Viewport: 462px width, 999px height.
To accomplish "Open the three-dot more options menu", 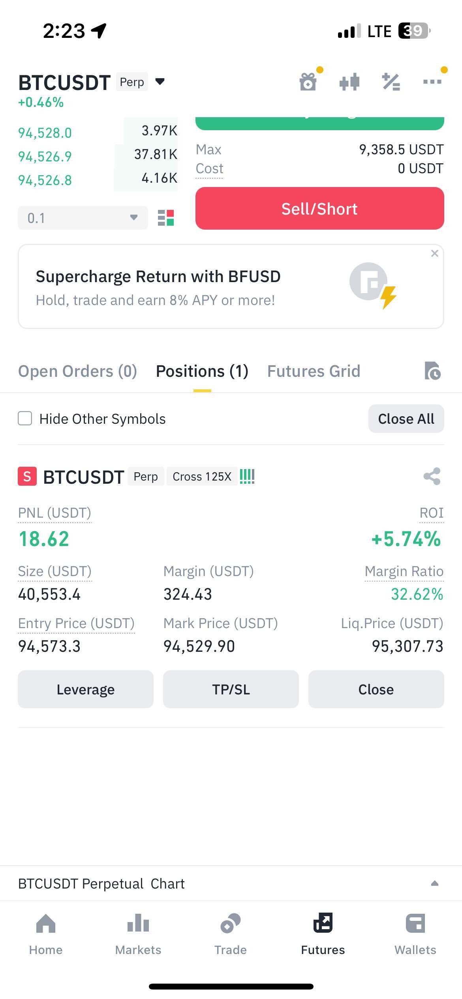I will pos(432,82).
